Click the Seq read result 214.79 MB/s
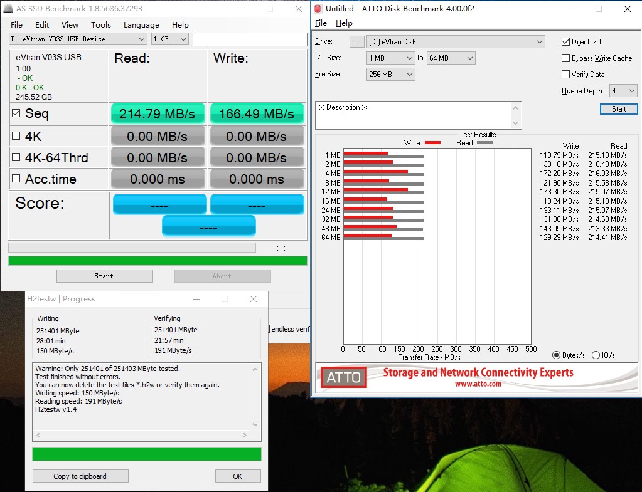 click(x=158, y=113)
